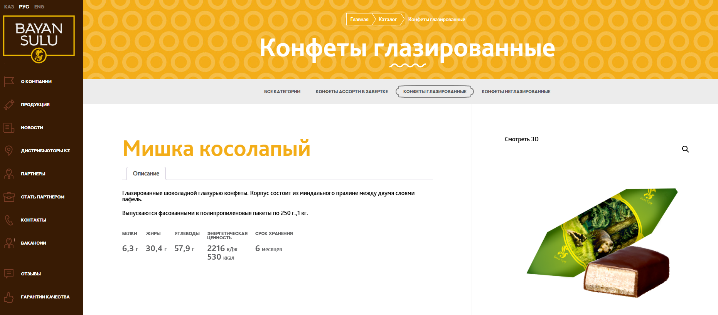The width and height of the screenshot is (718, 315).
Task: Click the flag icon beside О компании
Action: [9, 82]
